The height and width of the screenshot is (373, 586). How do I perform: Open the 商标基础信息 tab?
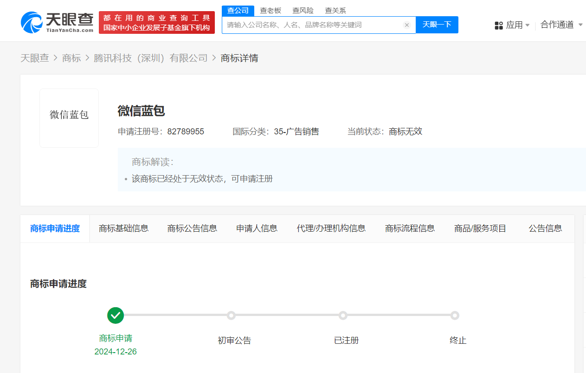click(123, 228)
